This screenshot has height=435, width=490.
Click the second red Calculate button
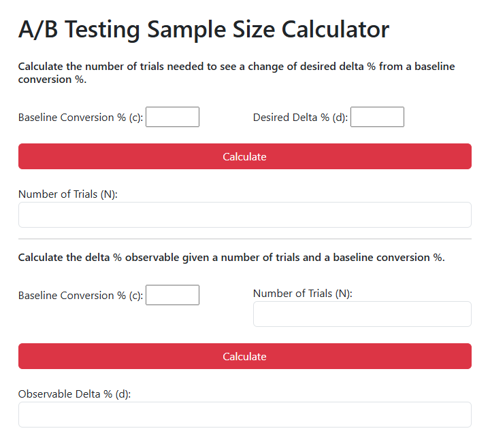coord(245,356)
